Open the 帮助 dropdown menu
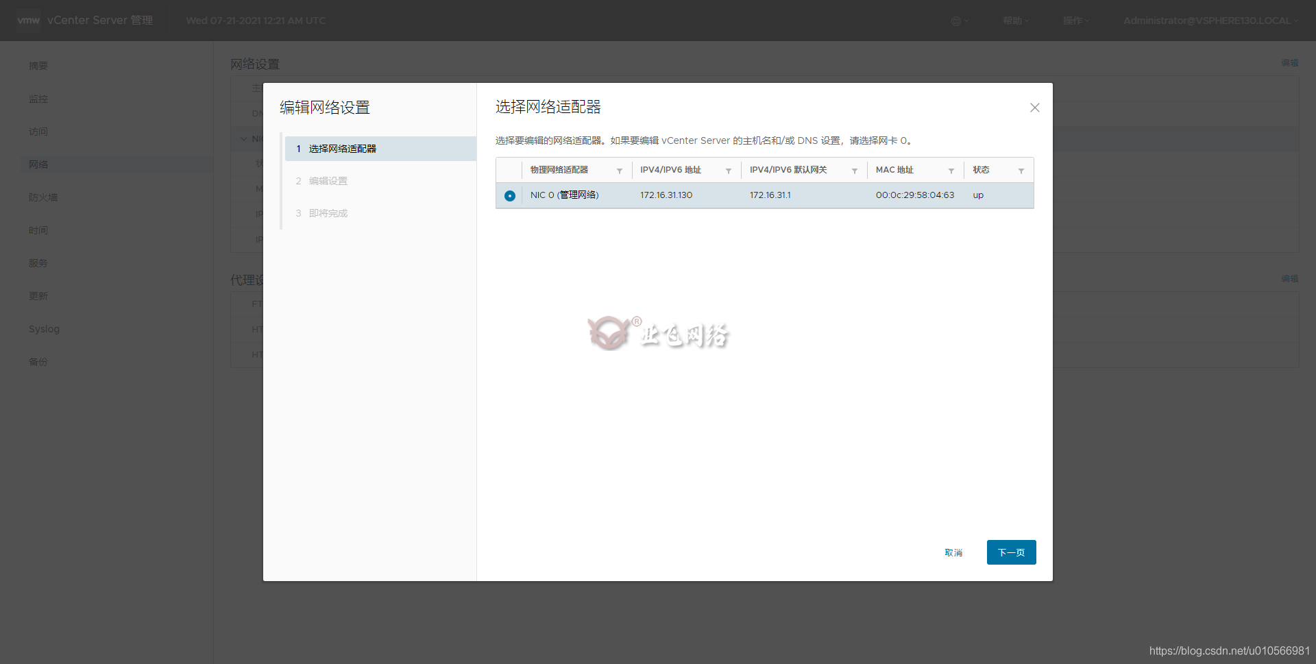 click(x=1016, y=21)
